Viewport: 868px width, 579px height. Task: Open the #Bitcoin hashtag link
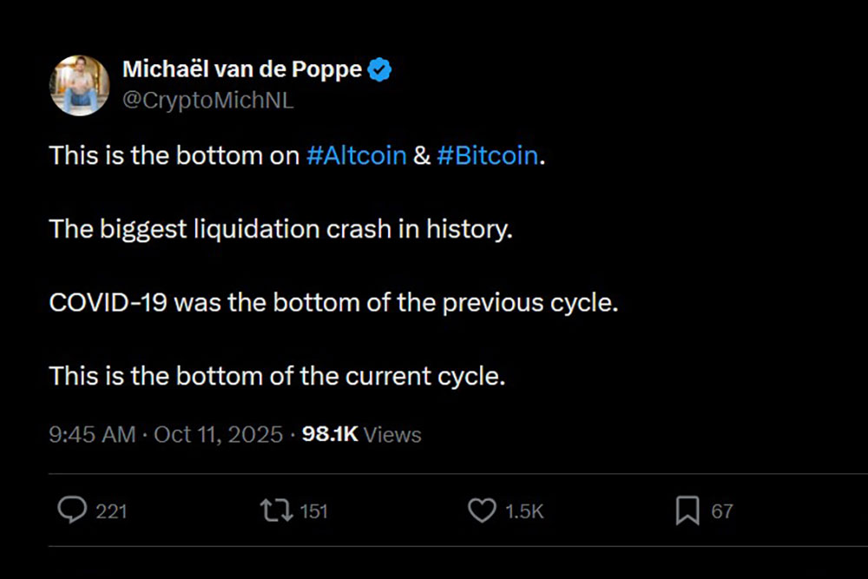coord(488,156)
